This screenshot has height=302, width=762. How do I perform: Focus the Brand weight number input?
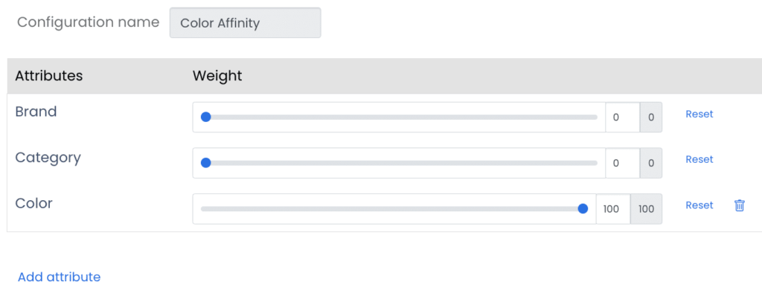(622, 118)
